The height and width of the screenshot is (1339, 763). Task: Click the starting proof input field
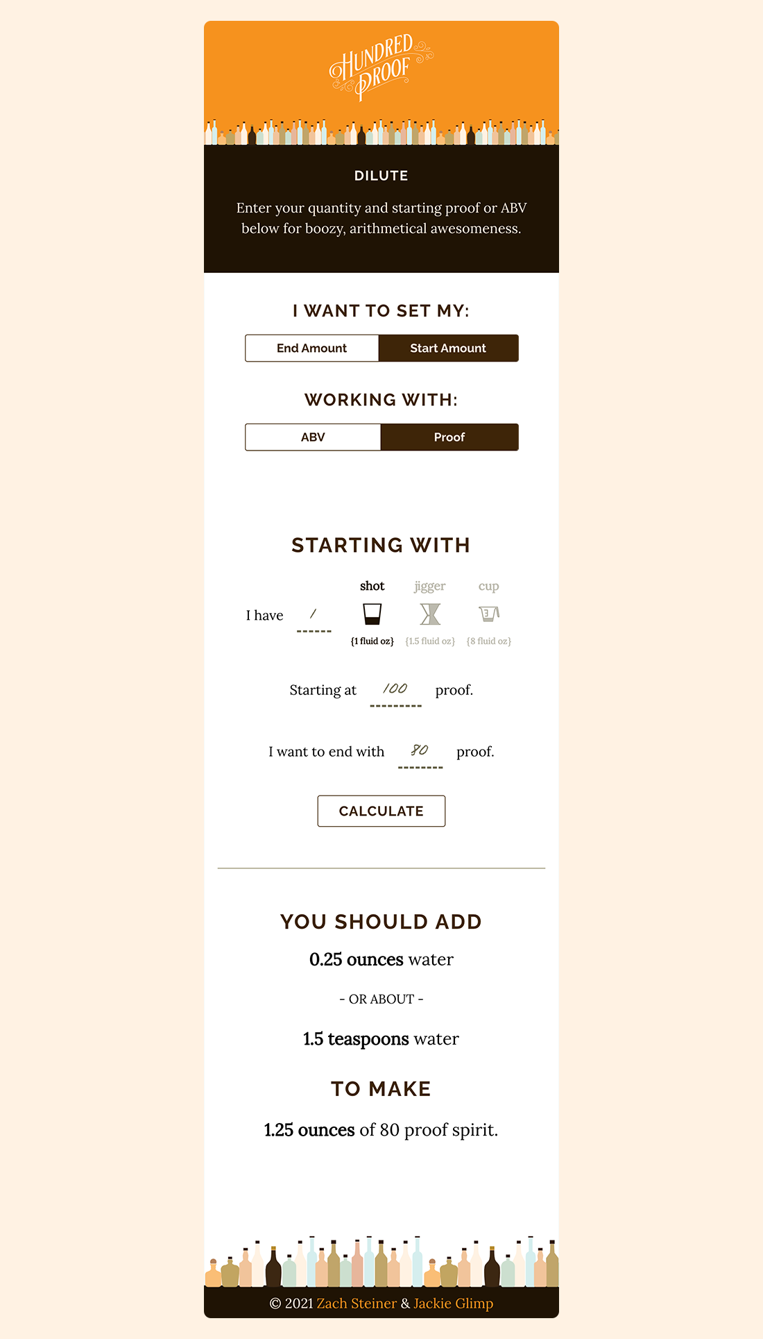(396, 691)
